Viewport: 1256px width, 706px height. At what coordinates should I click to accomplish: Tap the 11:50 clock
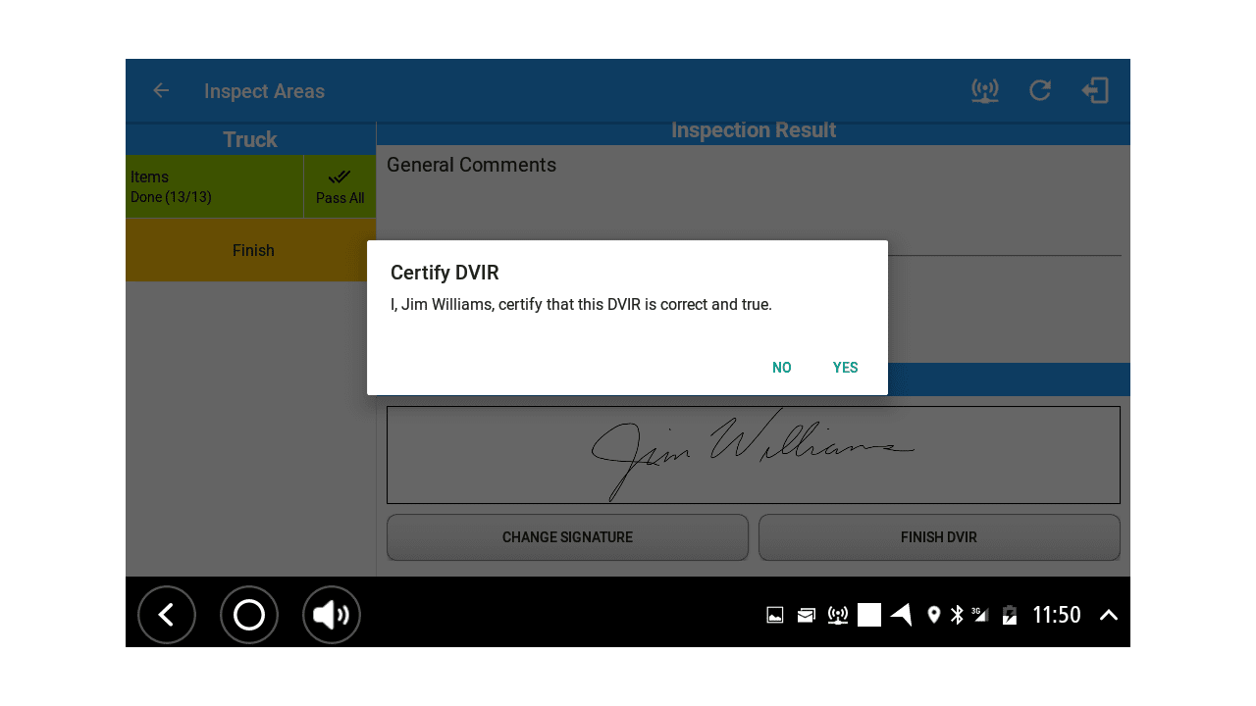coord(1057,615)
